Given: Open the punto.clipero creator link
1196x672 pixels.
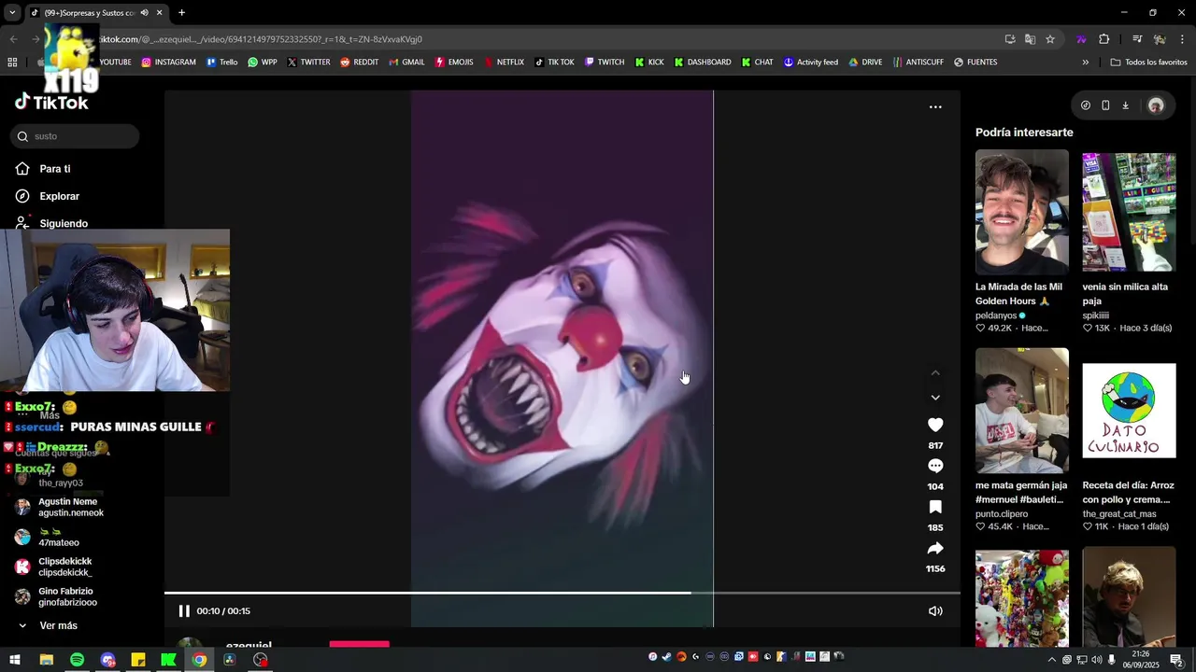Looking at the screenshot, I should [1002, 514].
